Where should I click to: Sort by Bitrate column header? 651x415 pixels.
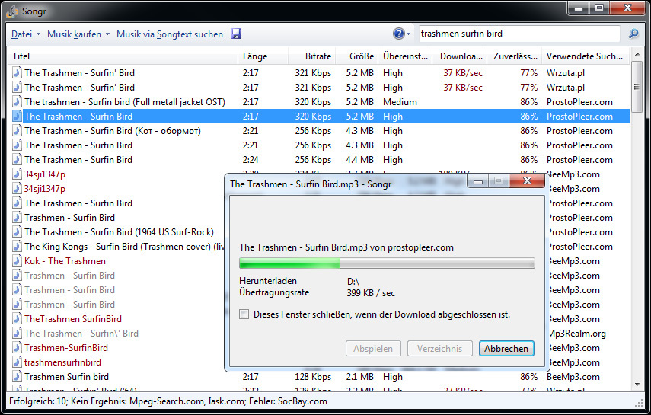pyautogui.click(x=312, y=56)
